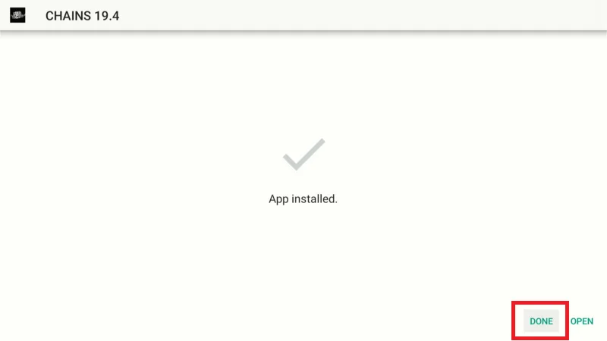Choose the highlighted DONE option
This screenshot has height=341, width=607.
click(541, 321)
